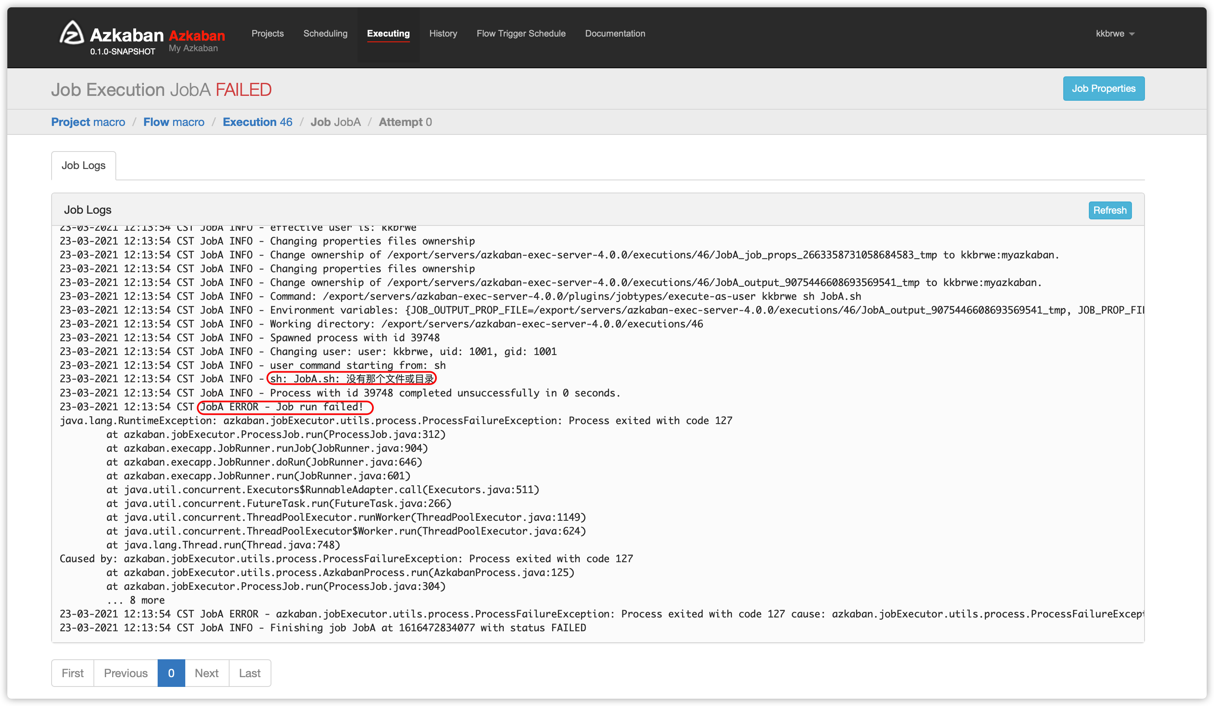This screenshot has width=1214, height=706.
Task: Open the History page
Action: [x=443, y=33]
